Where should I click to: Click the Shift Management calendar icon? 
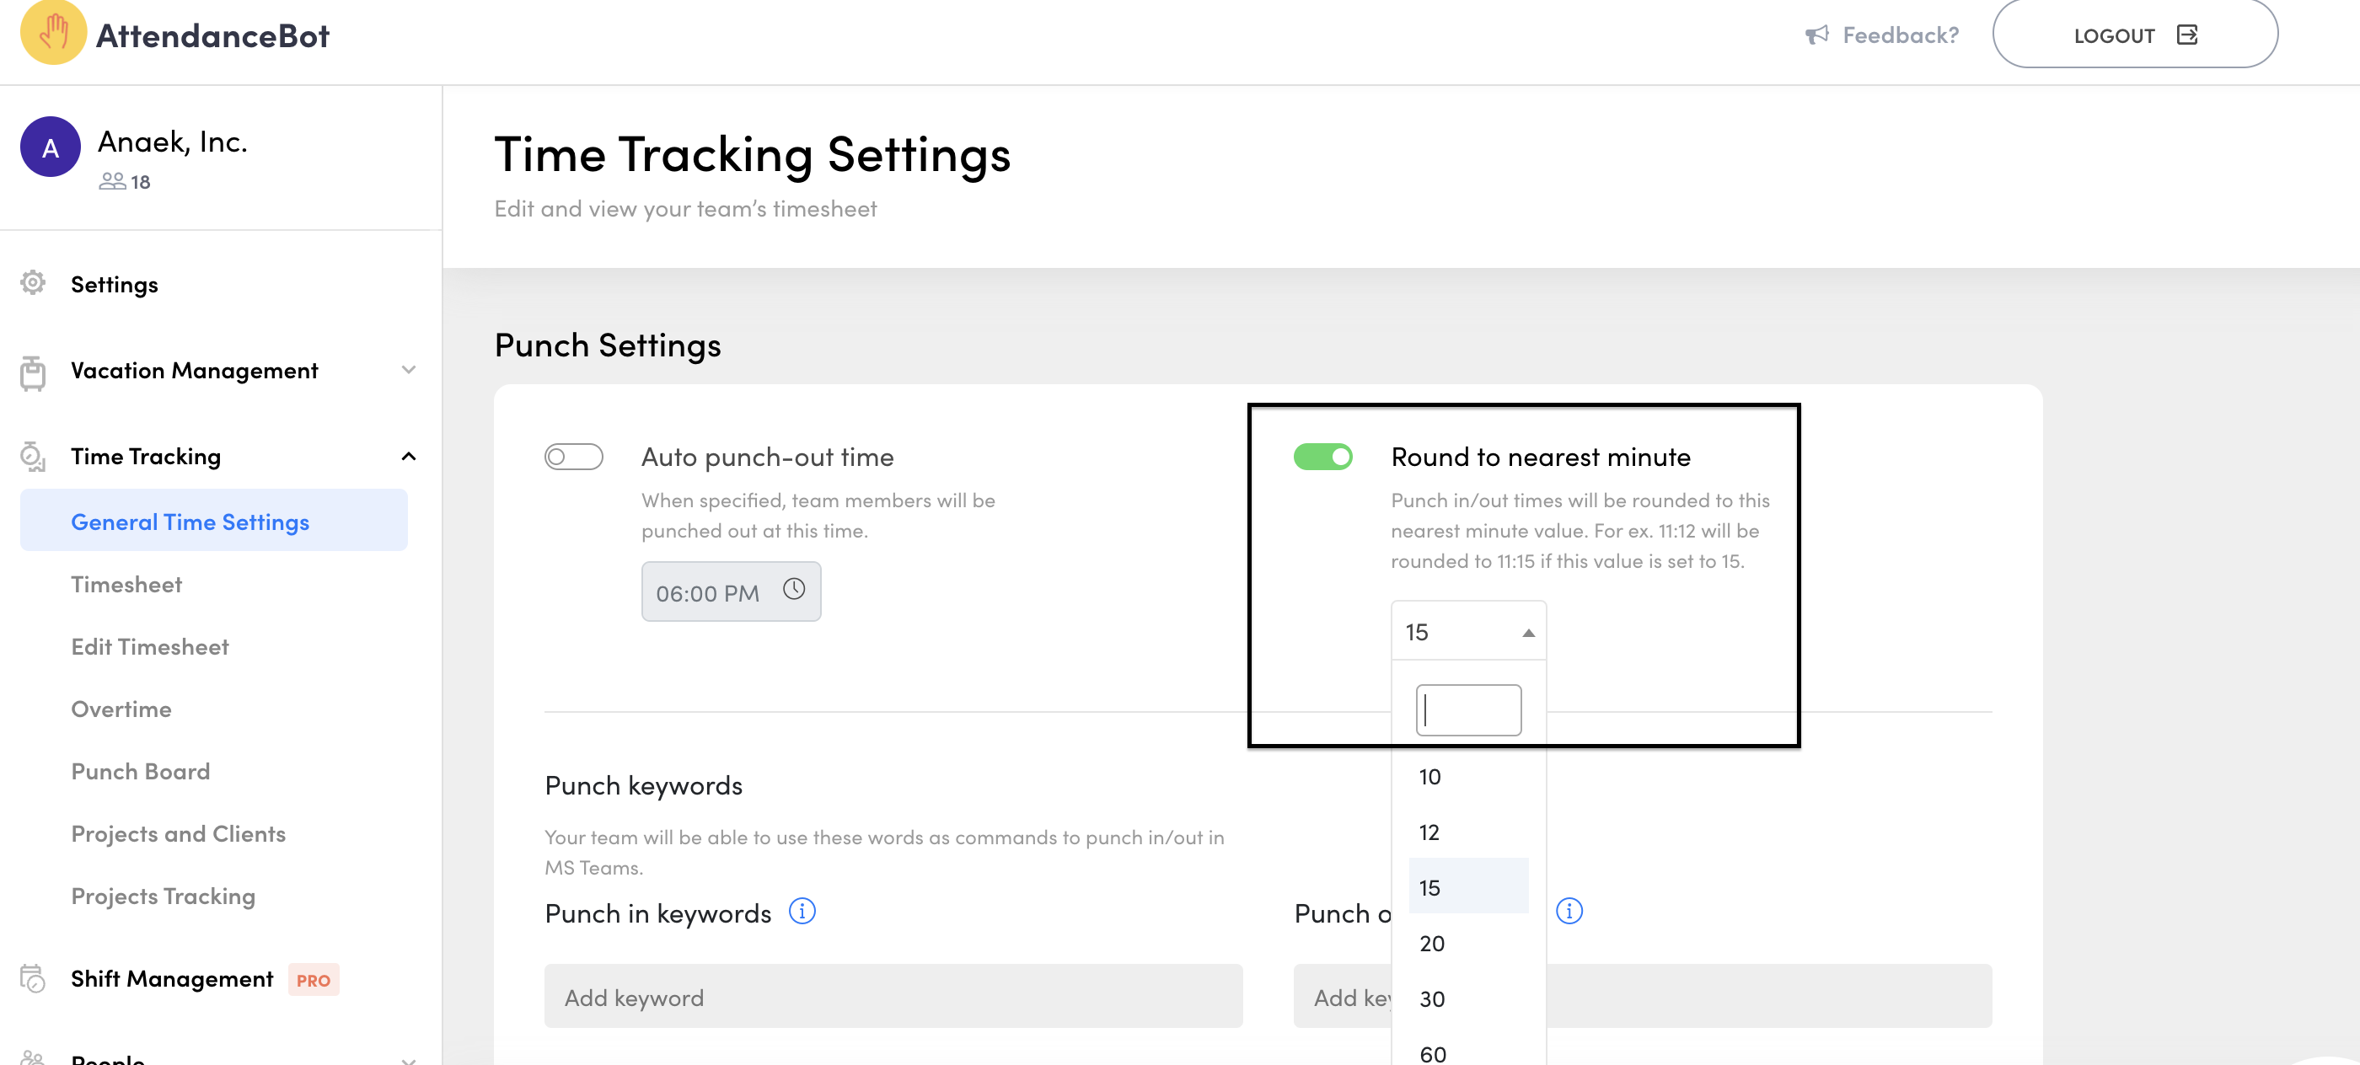(x=33, y=978)
